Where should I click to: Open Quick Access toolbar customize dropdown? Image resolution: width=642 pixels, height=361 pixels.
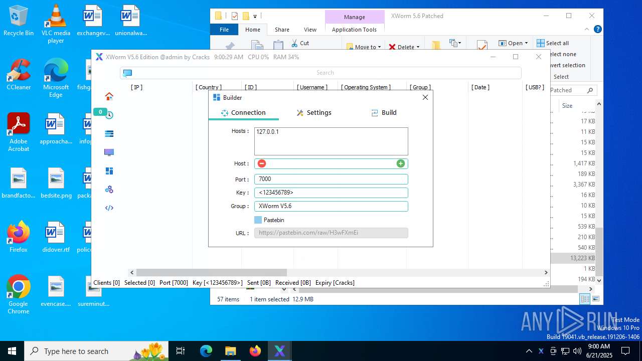point(255,16)
